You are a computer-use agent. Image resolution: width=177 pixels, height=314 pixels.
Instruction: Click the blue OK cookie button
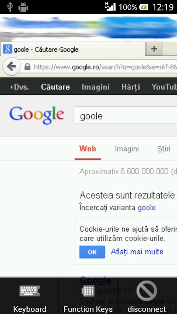pyautogui.click(x=92, y=252)
